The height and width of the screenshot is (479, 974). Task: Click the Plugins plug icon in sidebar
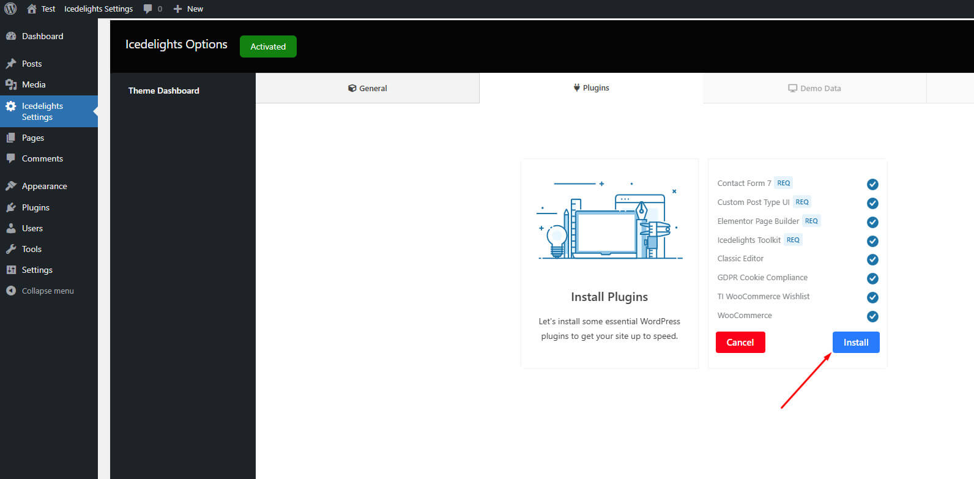click(x=11, y=207)
